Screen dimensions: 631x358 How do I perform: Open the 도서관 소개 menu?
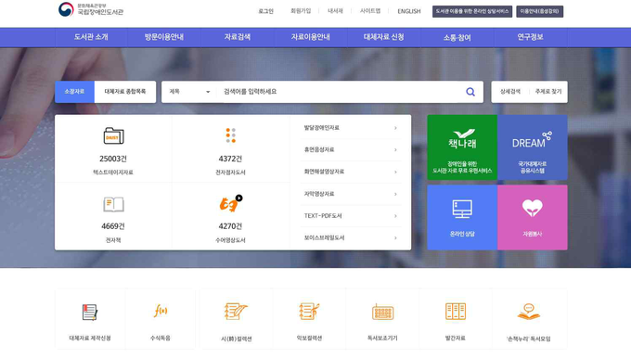[91, 37]
